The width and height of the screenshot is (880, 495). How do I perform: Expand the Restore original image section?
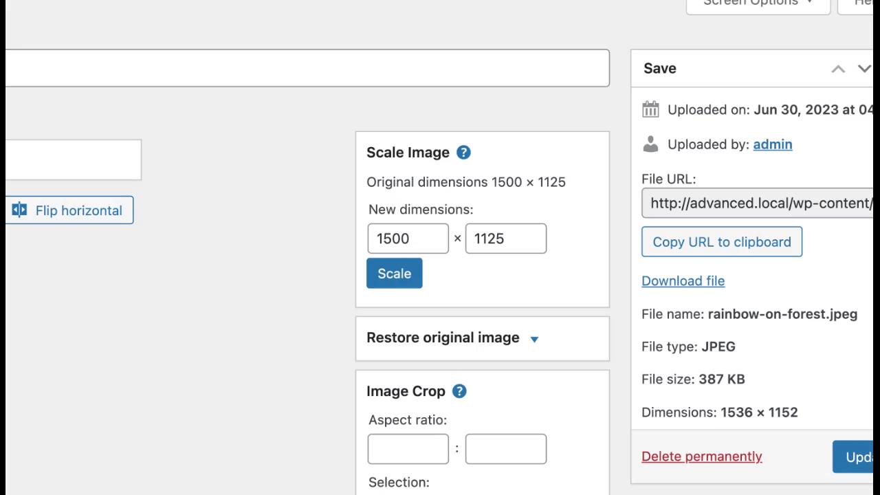(x=534, y=338)
